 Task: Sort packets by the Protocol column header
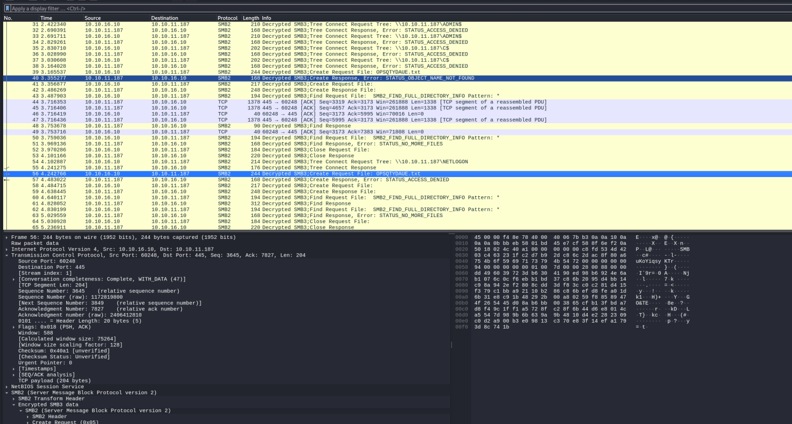(228, 18)
